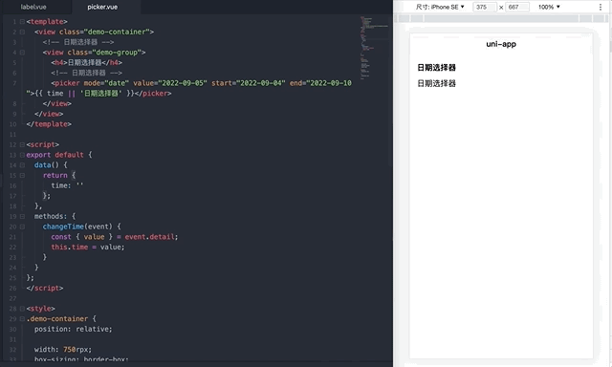
Task: Place cursor on the picker mode="date" tag
Action: pos(89,83)
